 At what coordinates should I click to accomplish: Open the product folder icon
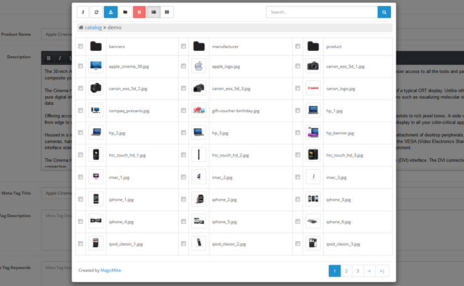[x=313, y=46]
